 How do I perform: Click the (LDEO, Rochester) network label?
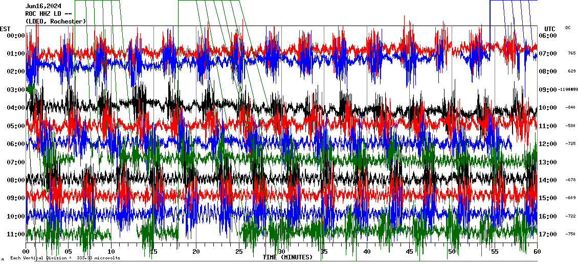[56, 21]
